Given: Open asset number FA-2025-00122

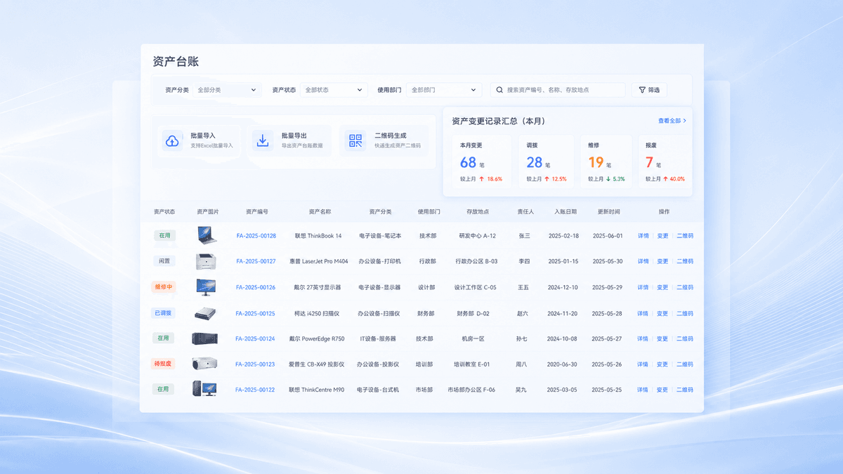Looking at the screenshot, I should (255, 390).
